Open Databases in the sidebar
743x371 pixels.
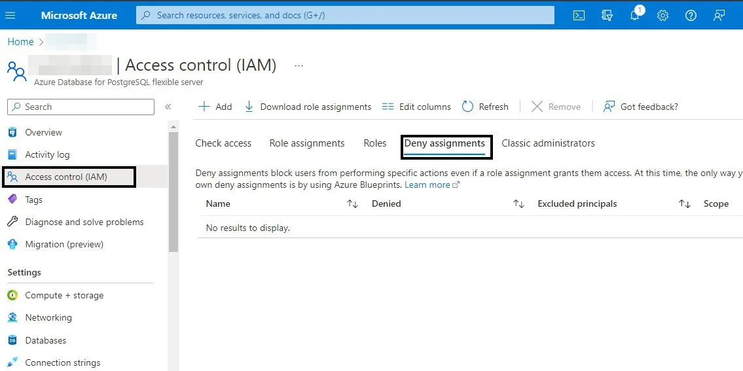[45, 340]
